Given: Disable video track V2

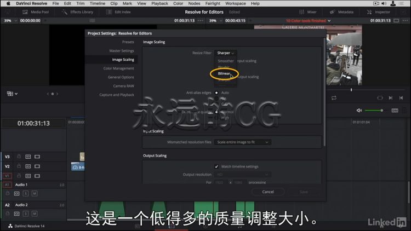Looking at the screenshot, I should click(37, 166).
